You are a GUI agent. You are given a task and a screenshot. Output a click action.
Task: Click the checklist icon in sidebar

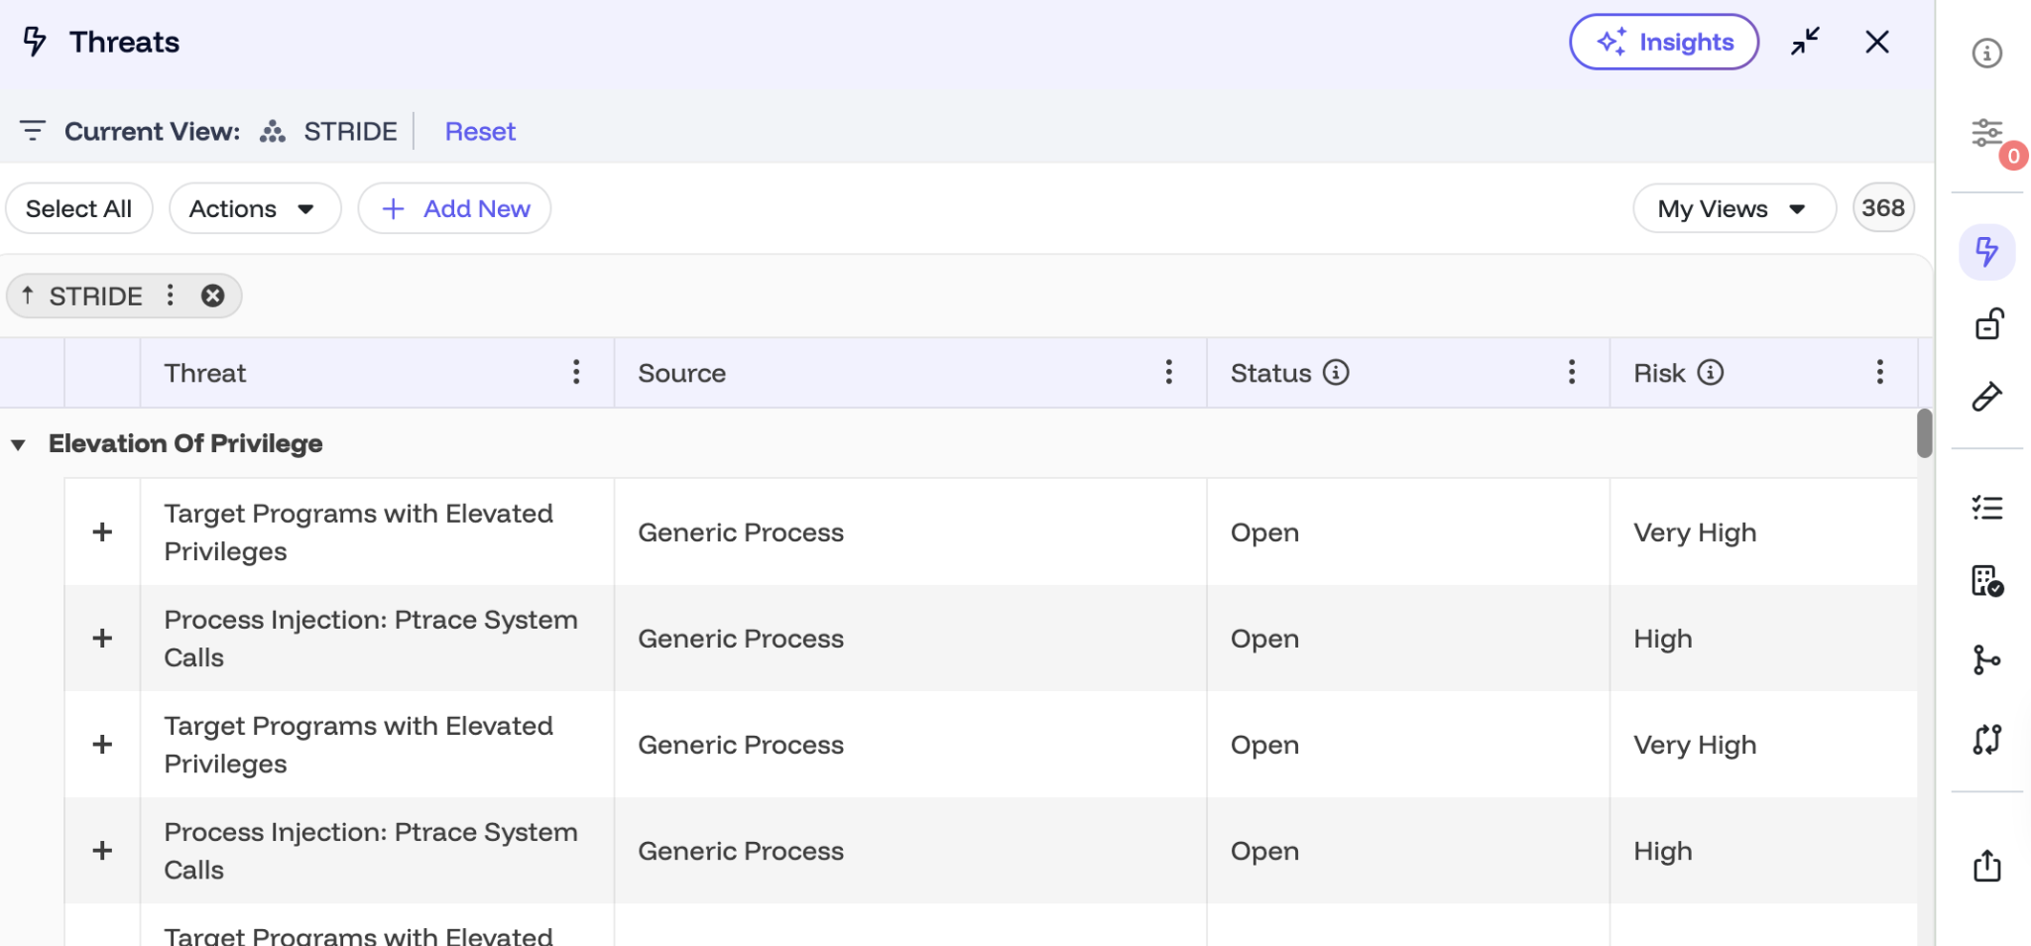[x=1987, y=508]
